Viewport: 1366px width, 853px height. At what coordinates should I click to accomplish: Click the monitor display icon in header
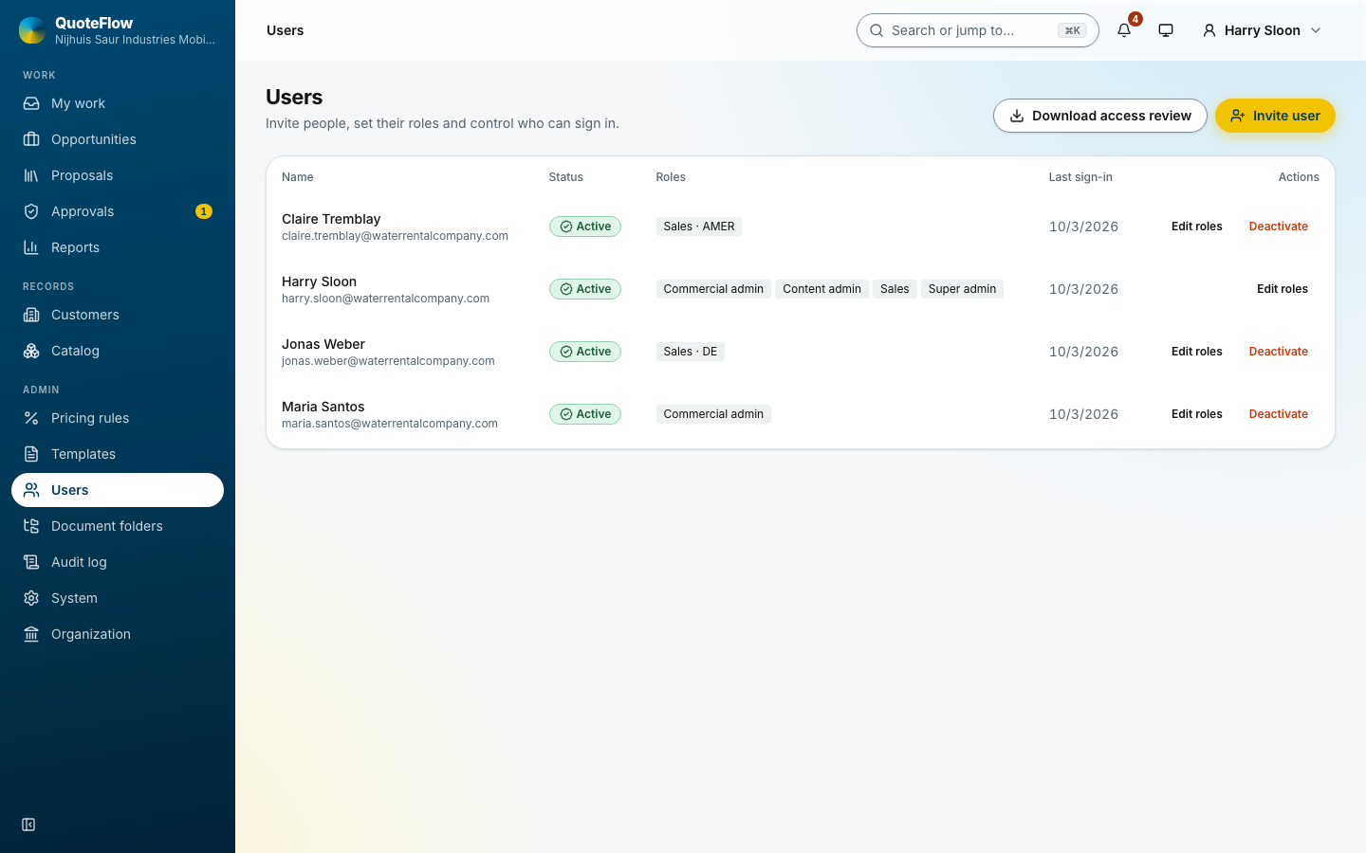1166,30
